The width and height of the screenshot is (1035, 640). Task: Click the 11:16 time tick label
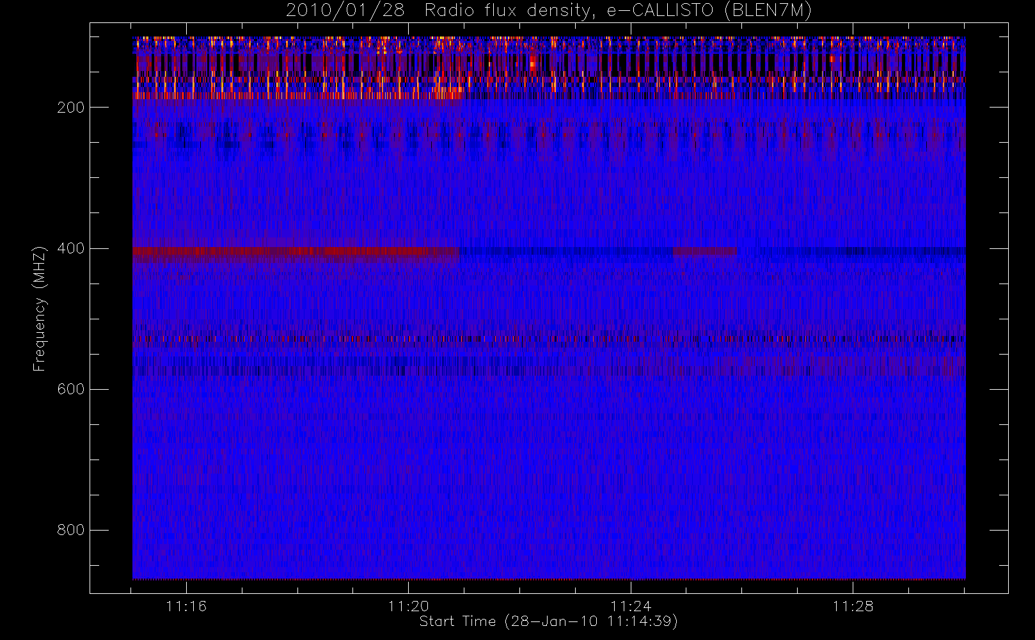[186, 606]
